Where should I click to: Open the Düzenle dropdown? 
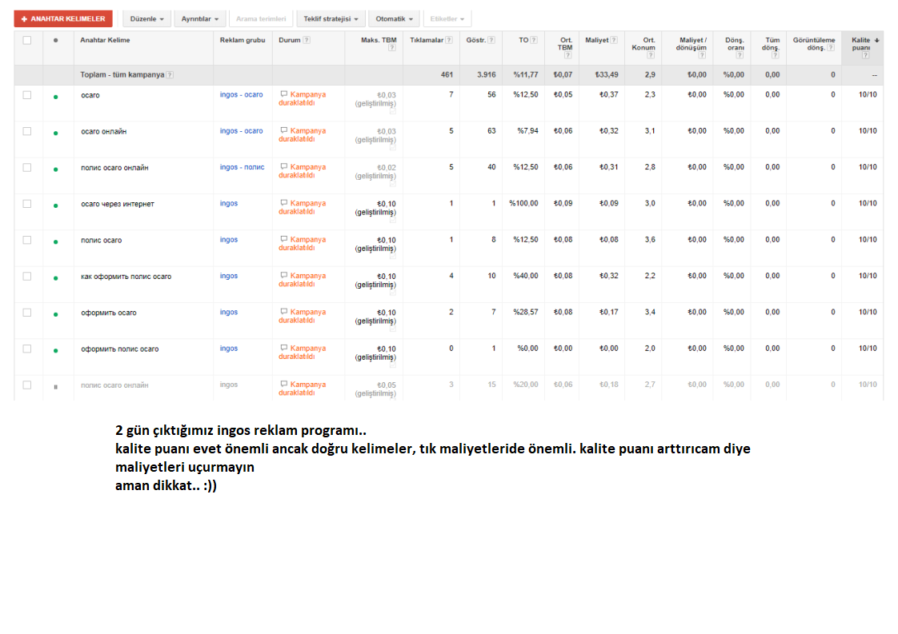(x=146, y=19)
